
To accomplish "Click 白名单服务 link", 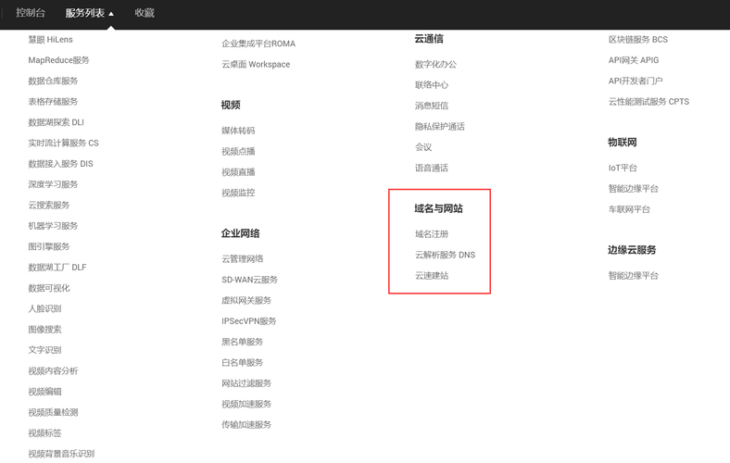I will pyautogui.click(x=243, y=362).
